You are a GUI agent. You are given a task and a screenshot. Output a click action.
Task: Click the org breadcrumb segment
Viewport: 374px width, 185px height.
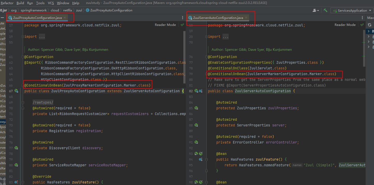pyautogui.click(x=14, y=10)
